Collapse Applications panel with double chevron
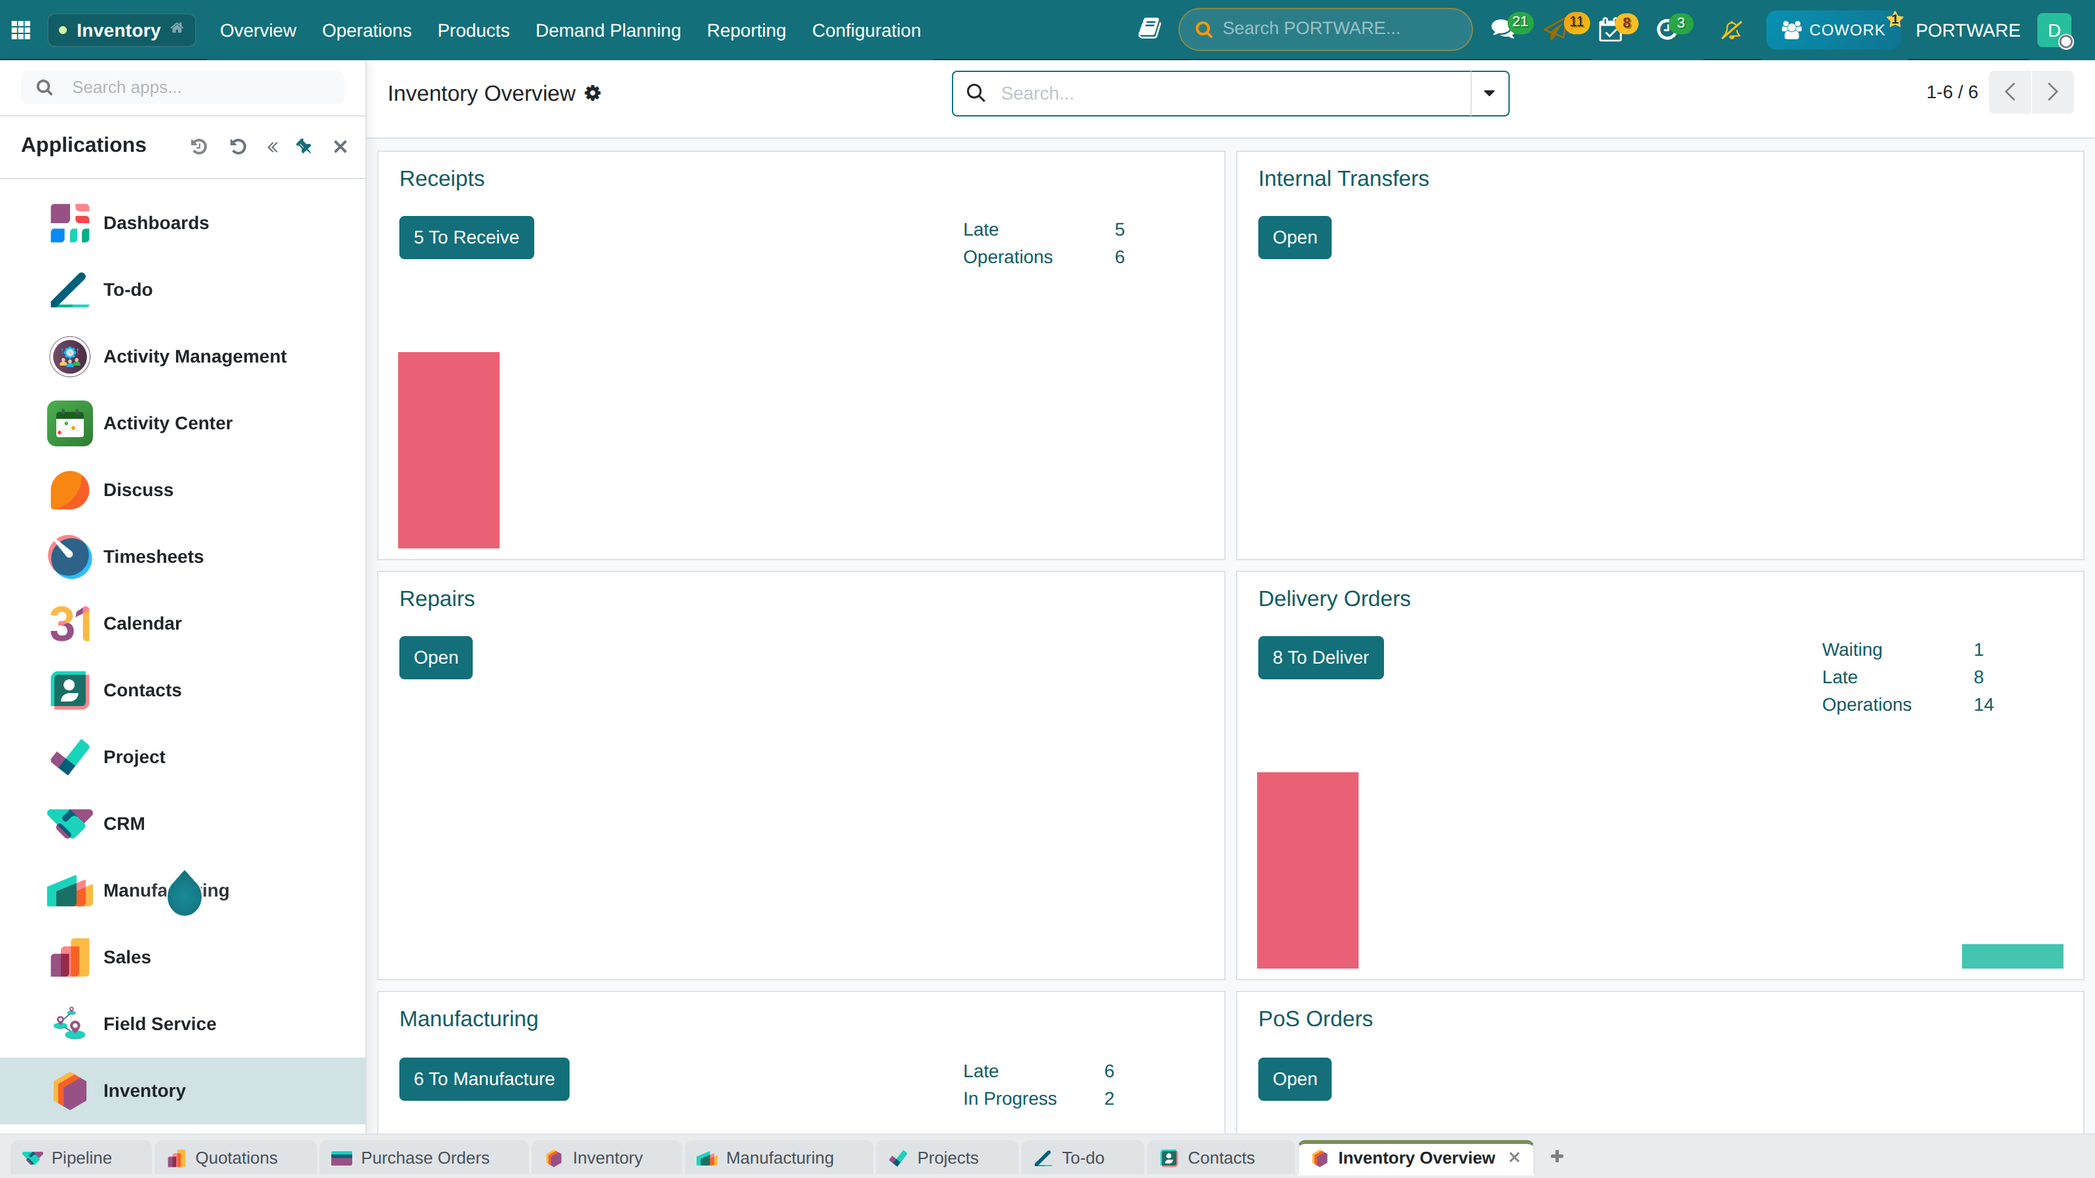Screen dimensions: 2095x1178 click(x=272, y=147)
